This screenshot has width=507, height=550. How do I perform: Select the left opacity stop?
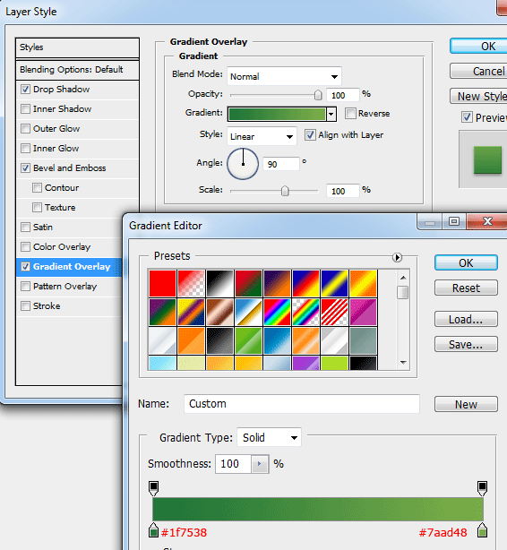[x=154, y=488]
